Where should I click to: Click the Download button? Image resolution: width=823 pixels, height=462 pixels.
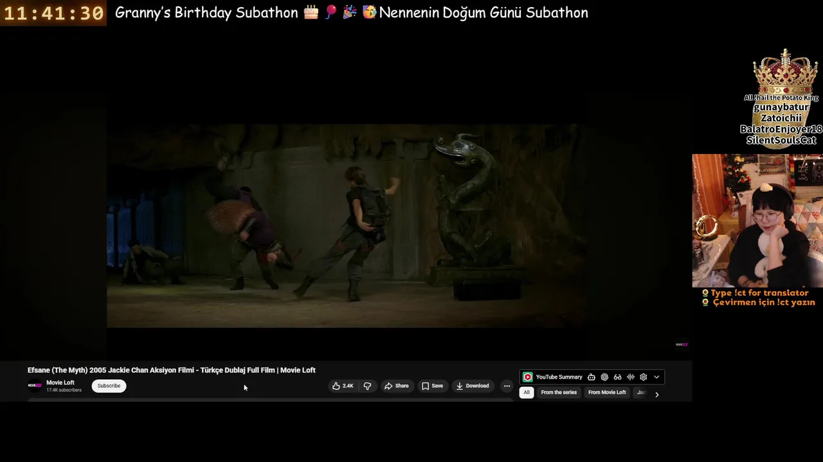point(473,386)
